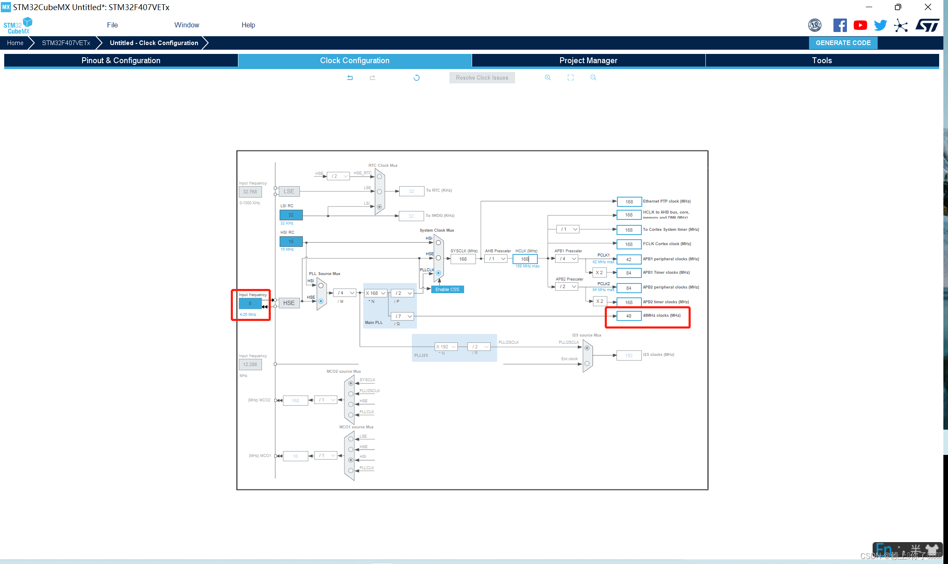Select the Clock Configuration tab
This screenshot has height=564, width=948.
pyautogui.click(x=354, y=60)
